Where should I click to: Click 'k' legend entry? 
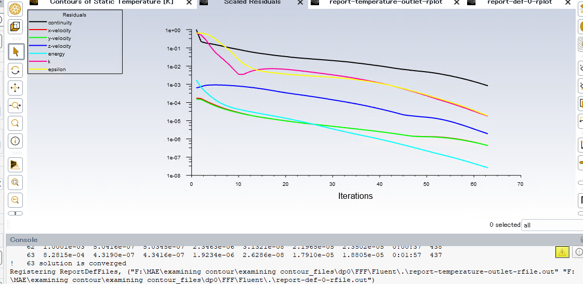[x=49, y=62]
